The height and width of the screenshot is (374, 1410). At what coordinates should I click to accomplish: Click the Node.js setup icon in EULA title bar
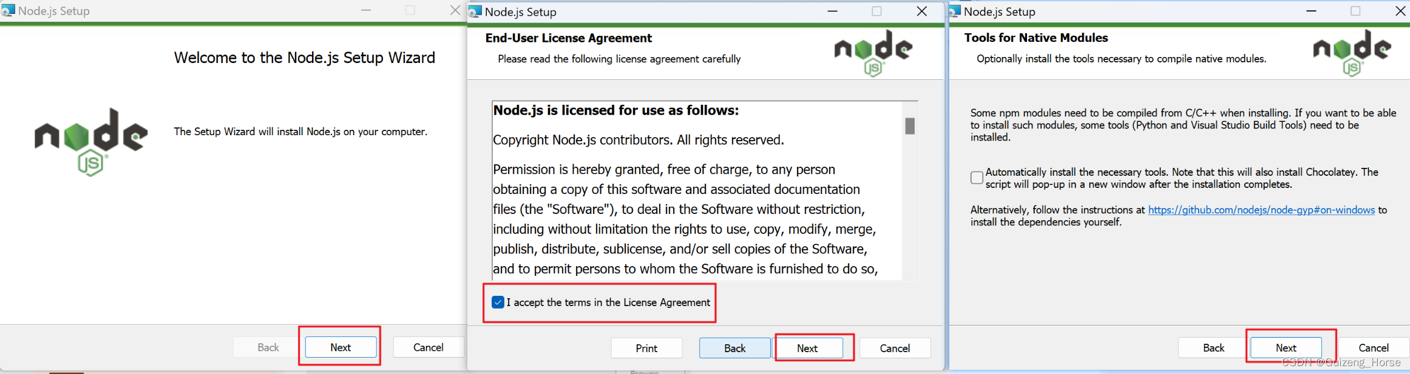click(x=476, y=12)
